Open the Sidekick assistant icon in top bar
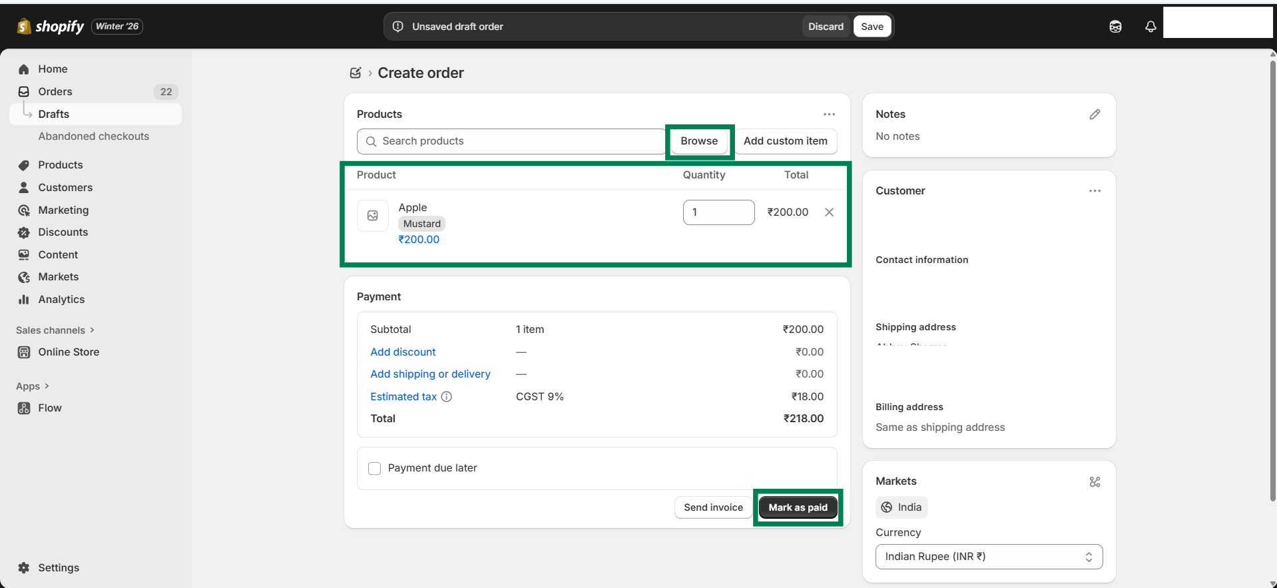This screenshot has width=1277, height=588. pyautogui.click(x=1115, y=27)
